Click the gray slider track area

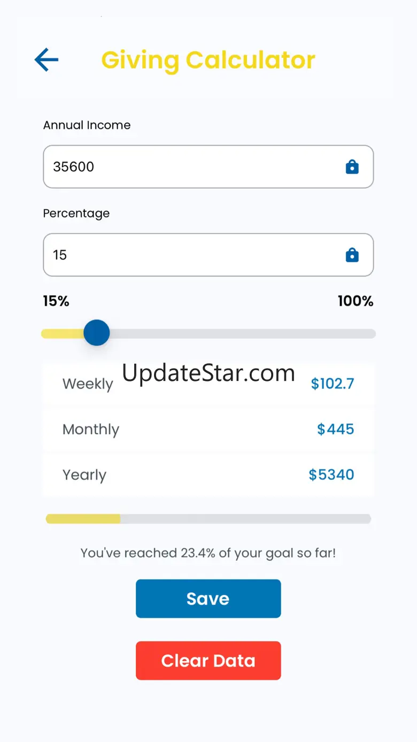coord(242,334)
